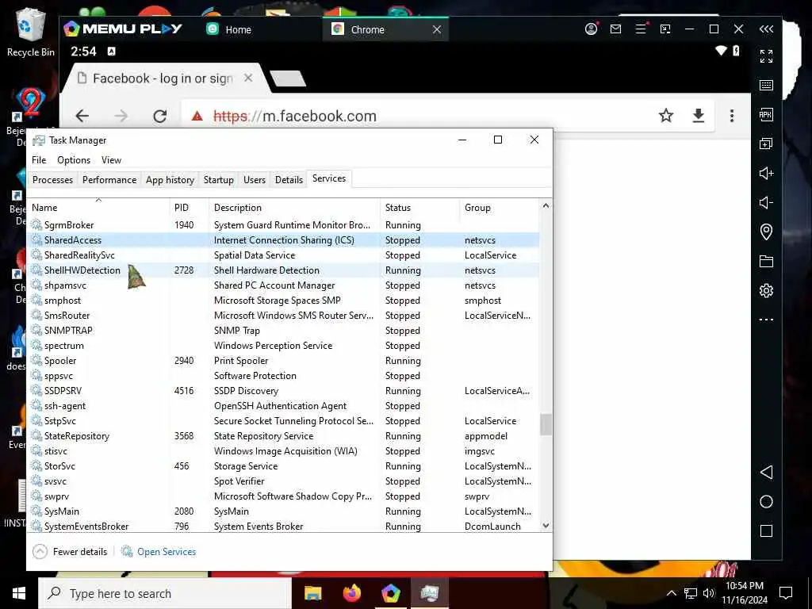Switch to Performance tab
This screenshot has height=609, width=812.
109,180
